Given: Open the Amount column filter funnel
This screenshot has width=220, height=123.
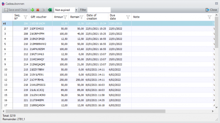Looking at the screenshot, I should click(x=66, y=17).
